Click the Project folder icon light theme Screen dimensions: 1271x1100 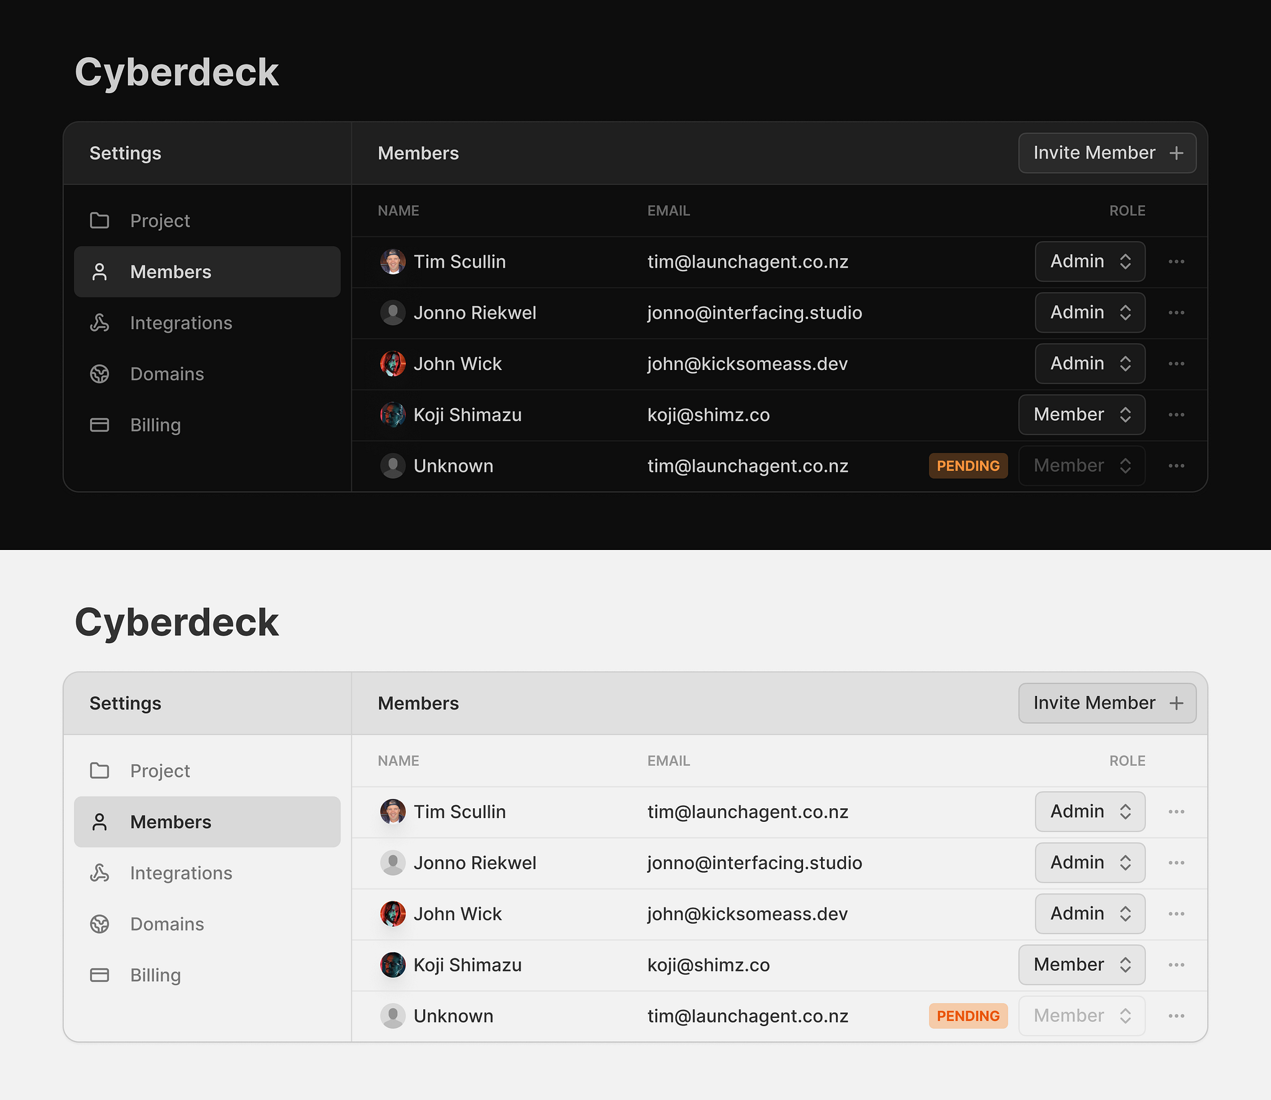tap(99, 769)
